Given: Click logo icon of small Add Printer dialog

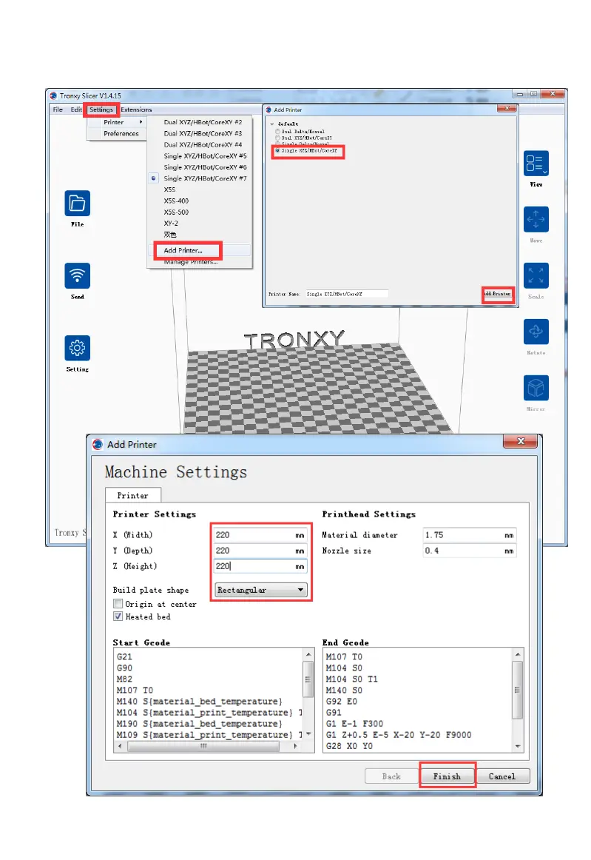Looking at the screenshot, I should (269, 110).
